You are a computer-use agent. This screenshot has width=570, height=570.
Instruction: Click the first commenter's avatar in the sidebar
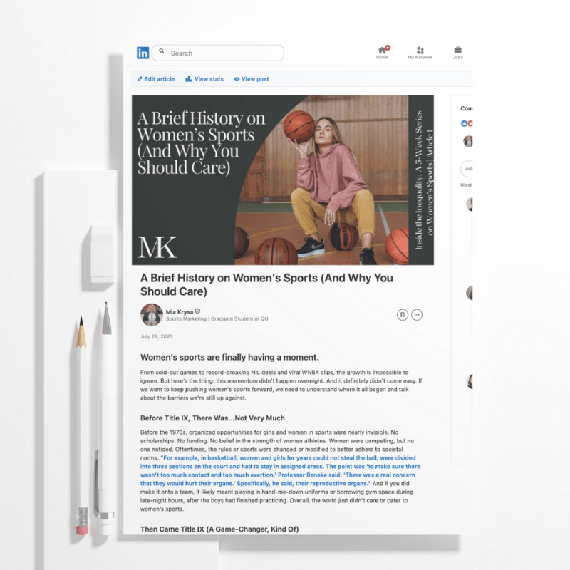(469, 204)
